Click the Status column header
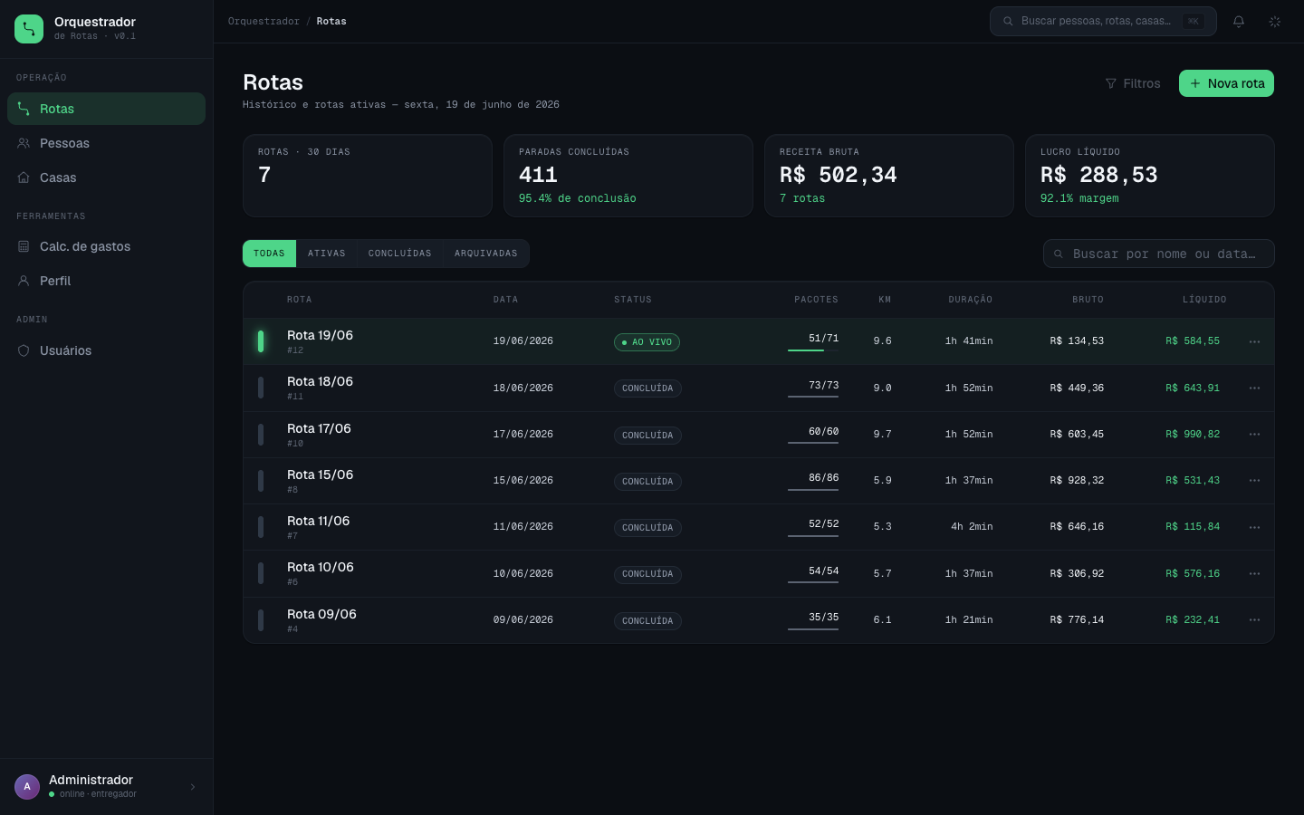 [x=633, y=300]
